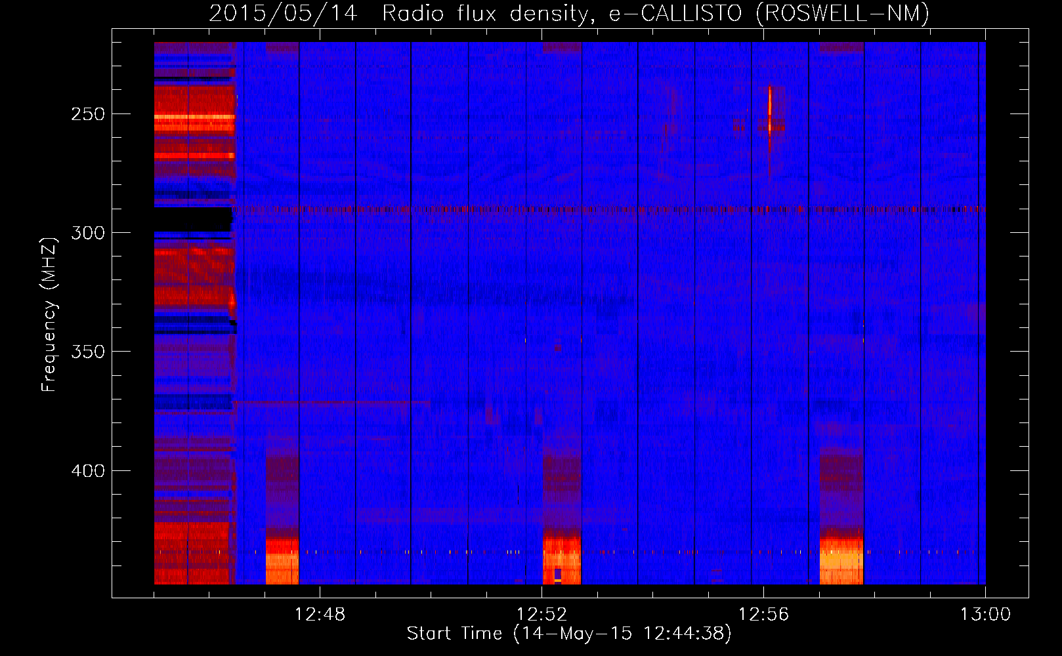Select the 400 frequency axis label
This screenshot has height=656, width=1062.
coord(88,471)
